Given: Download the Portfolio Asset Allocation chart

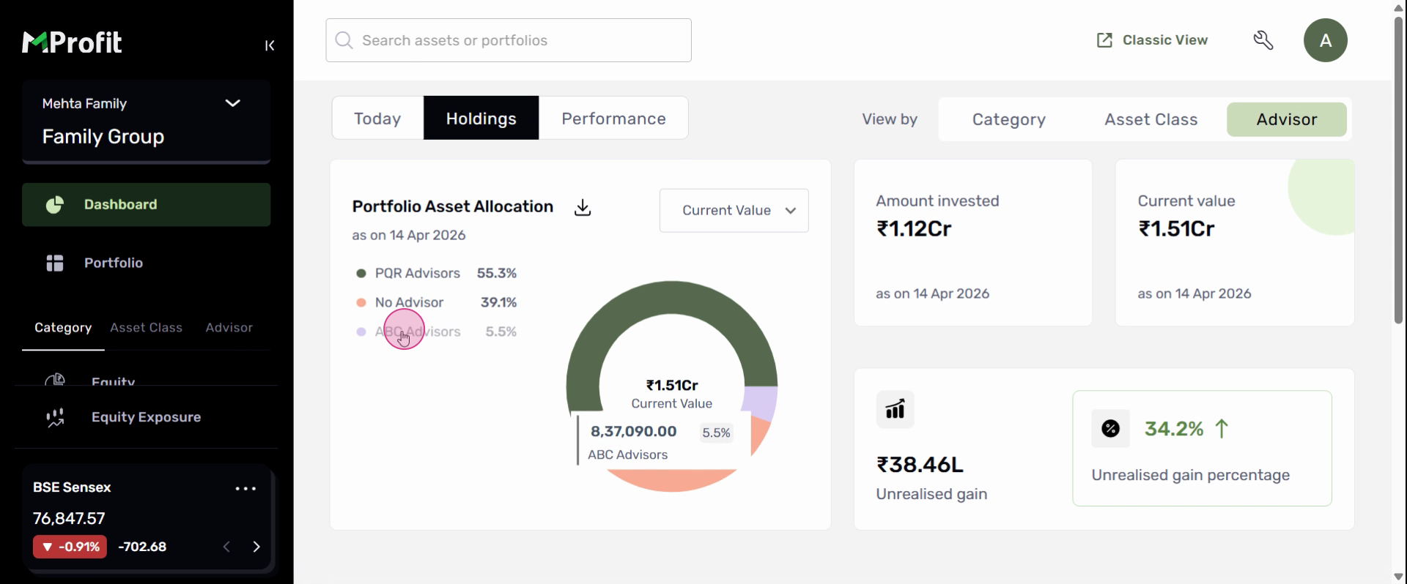Looking at the screenshot, I should pyautogui.click(x=583, y=208).
